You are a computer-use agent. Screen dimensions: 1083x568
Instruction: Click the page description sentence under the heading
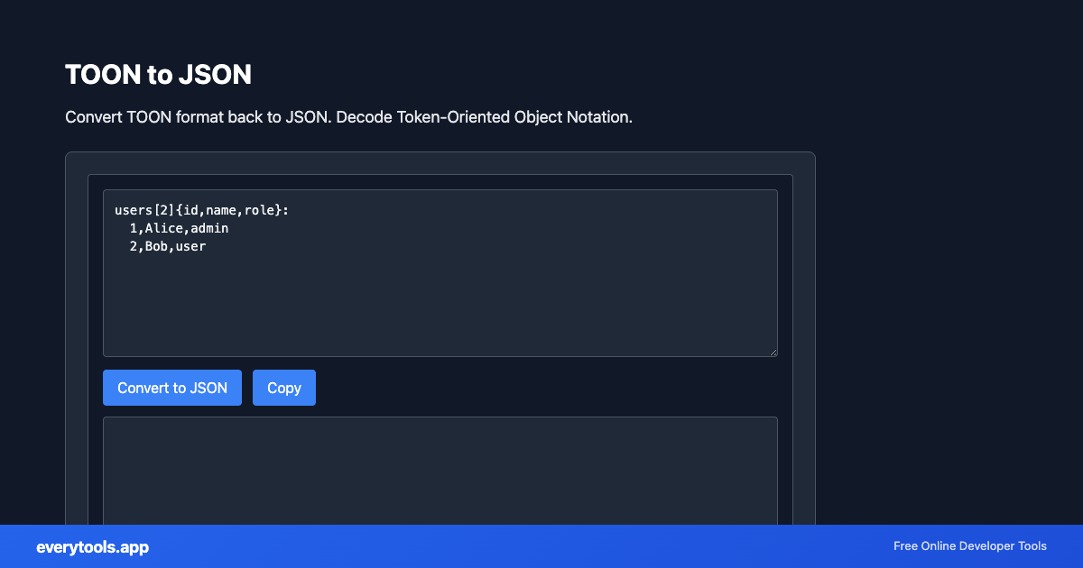click(x=347, y=116)
